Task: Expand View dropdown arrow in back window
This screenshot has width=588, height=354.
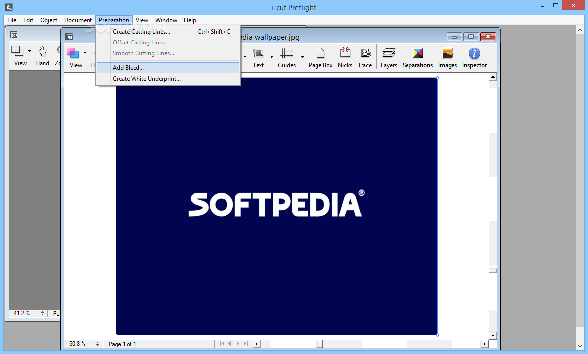Action: tap(29, 50)
